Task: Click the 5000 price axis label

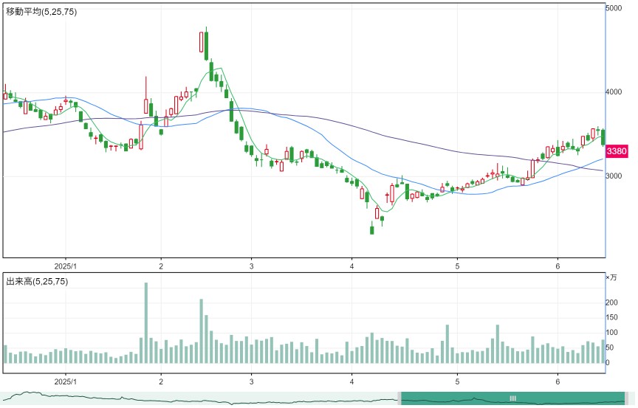Action: 614,7
